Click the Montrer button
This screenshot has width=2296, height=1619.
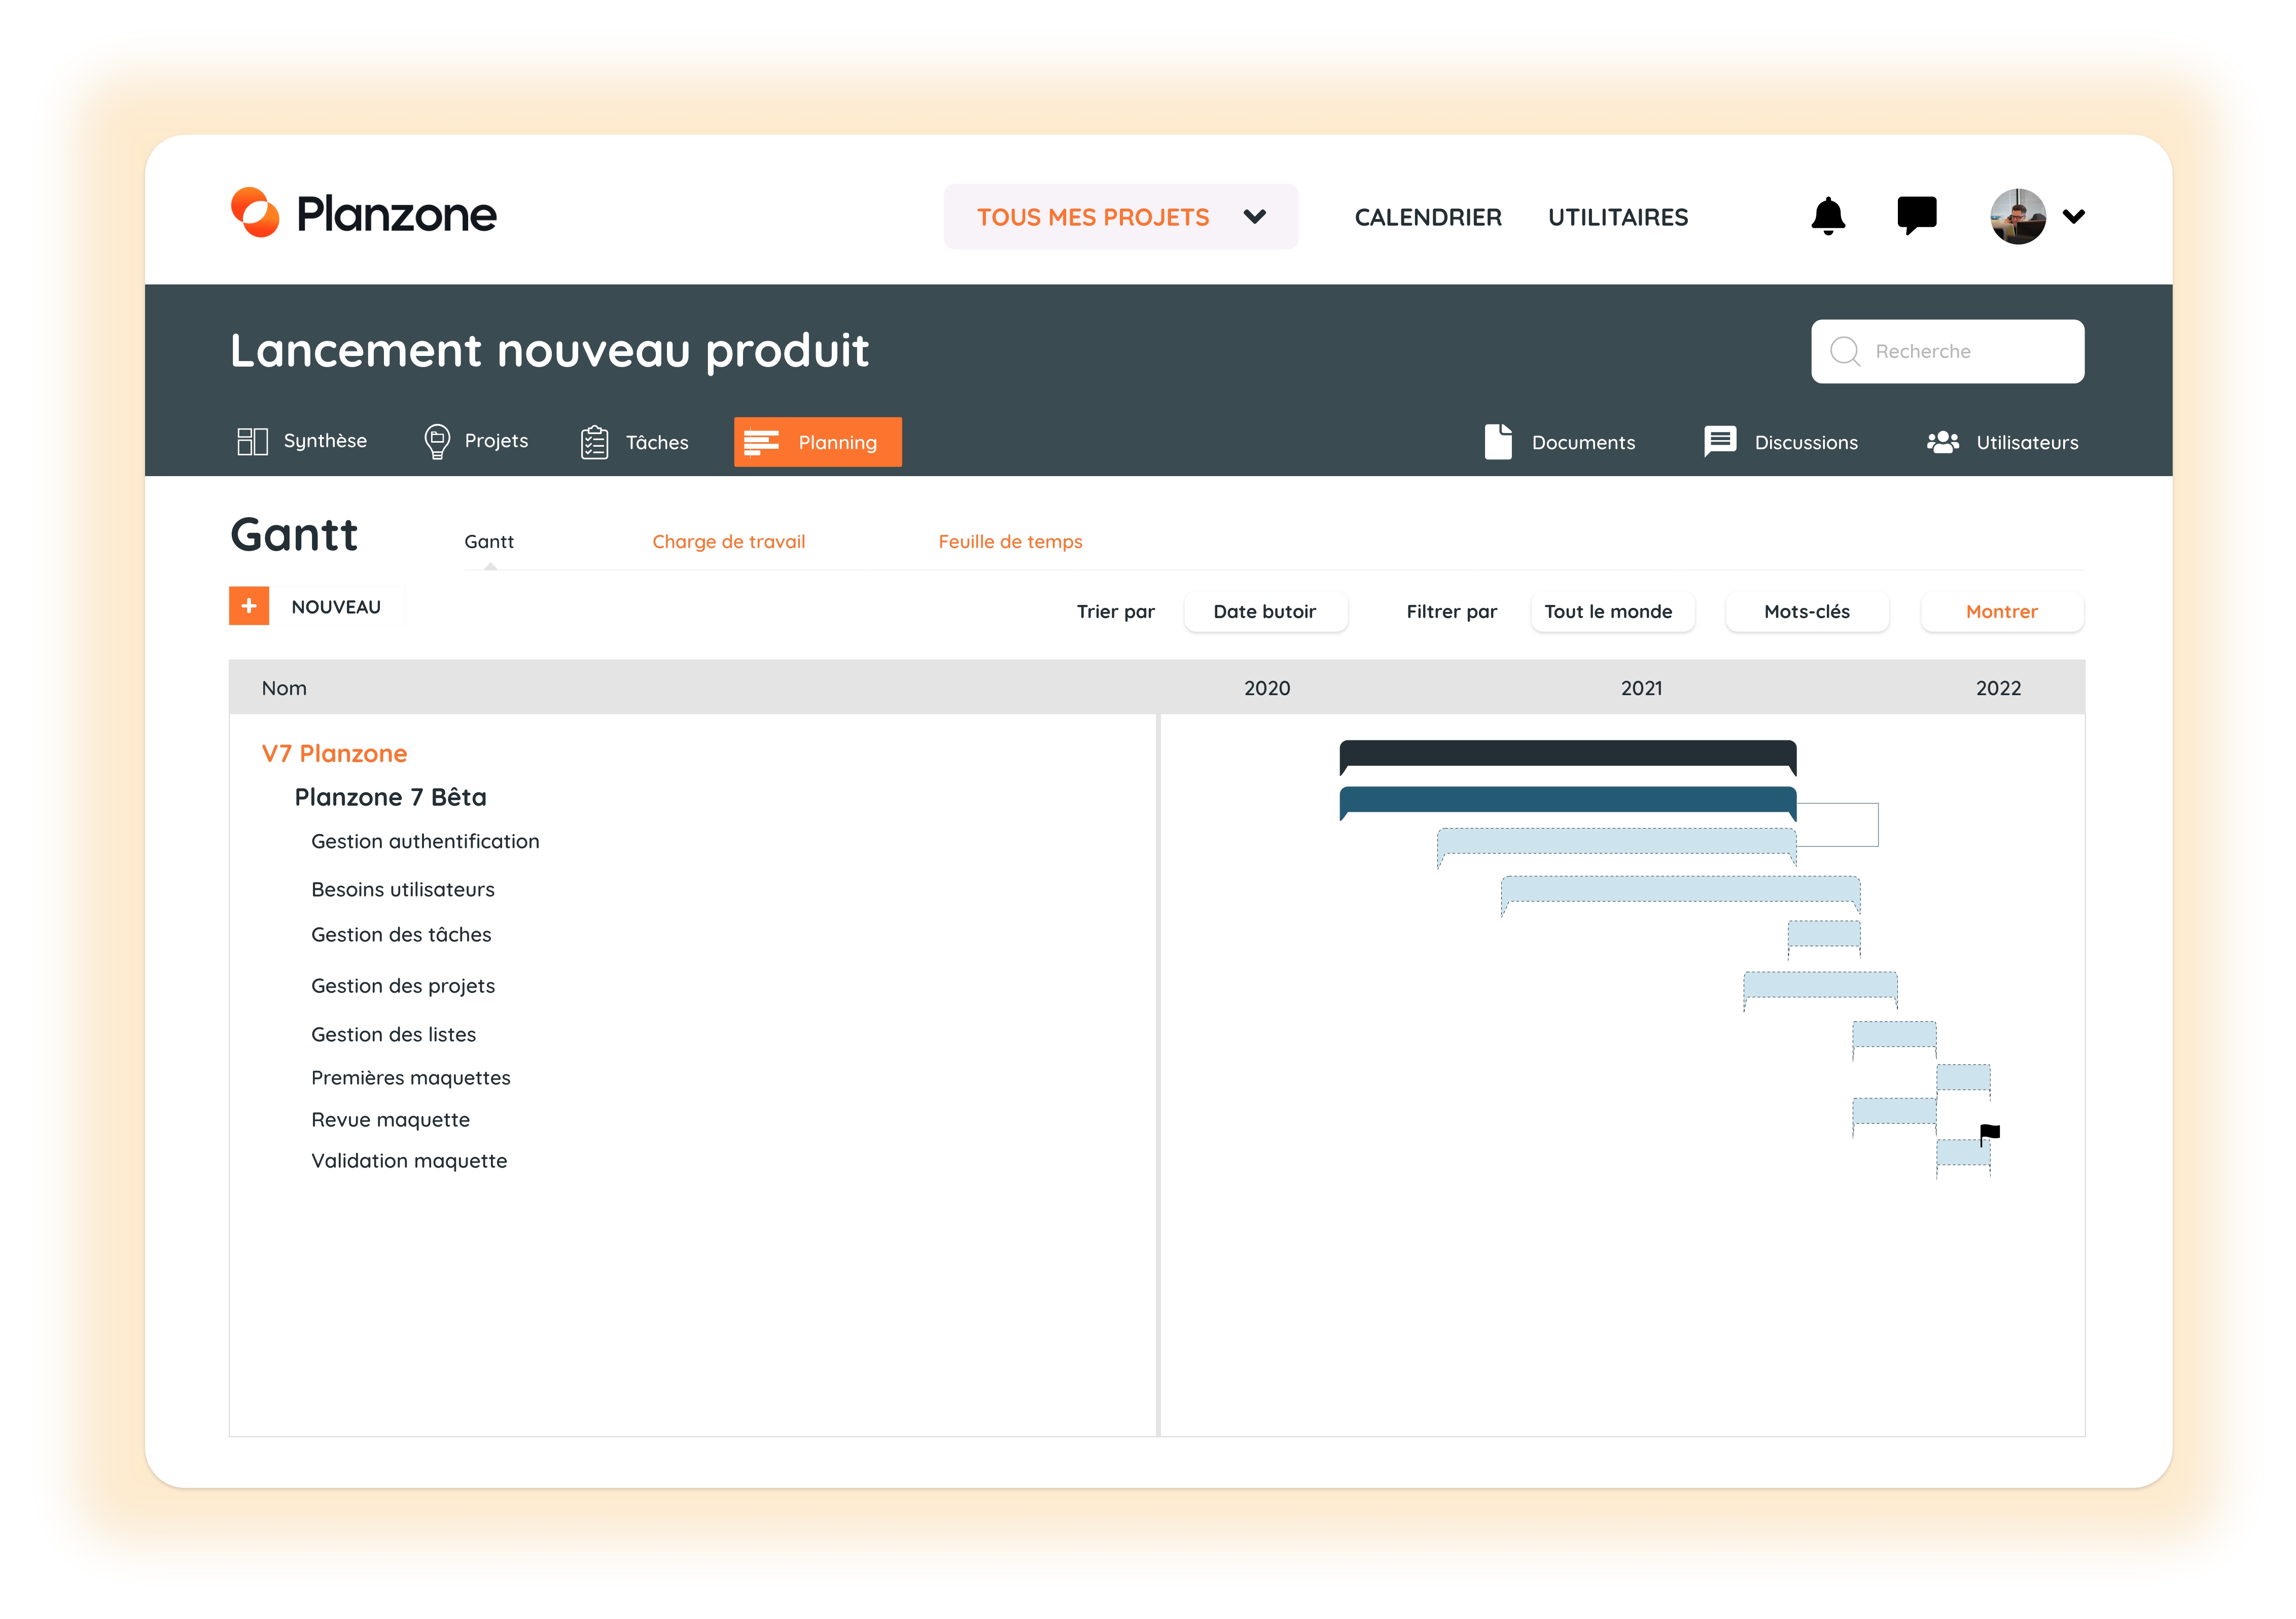tap(2001, 612)
